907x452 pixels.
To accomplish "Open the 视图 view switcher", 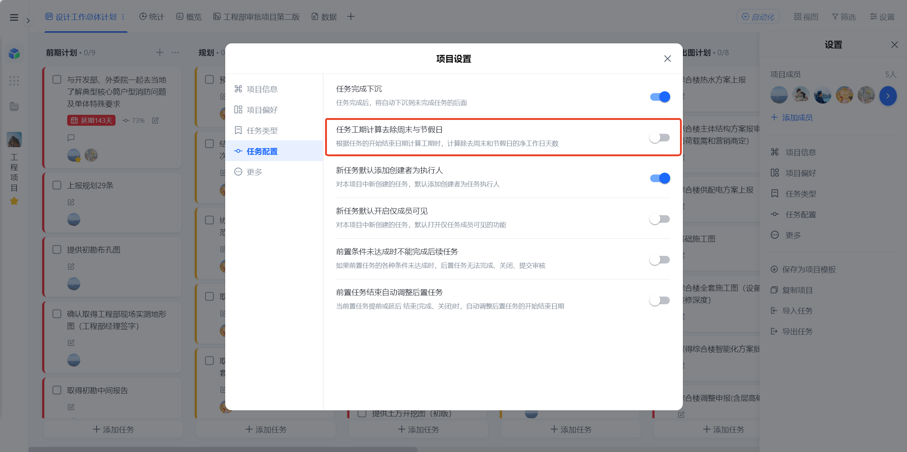I will point(806,17).
